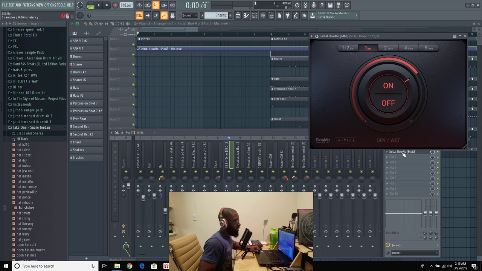Open the Browser view icon
The image size is (482, 271).
click(271, 15)
